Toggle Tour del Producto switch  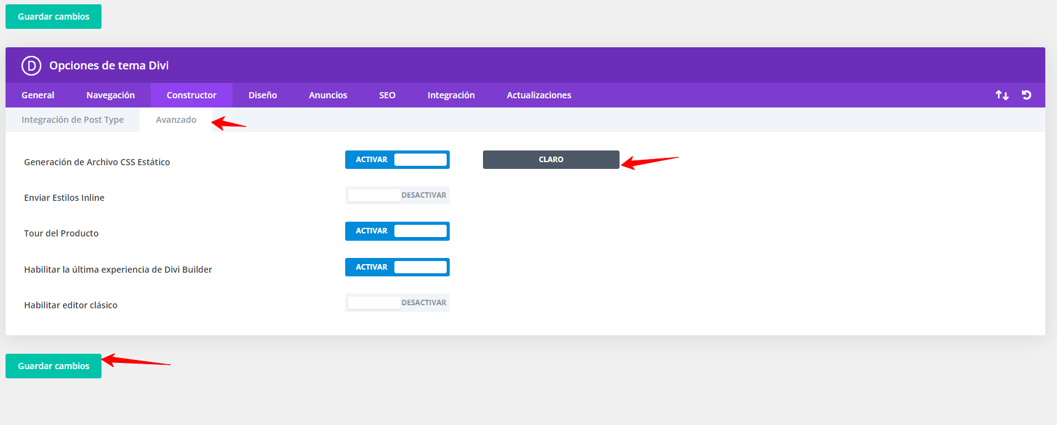[x=397, y=231]
